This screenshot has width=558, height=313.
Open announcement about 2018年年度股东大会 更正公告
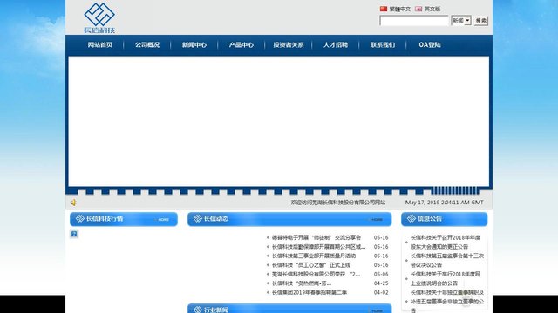[446, 242]
